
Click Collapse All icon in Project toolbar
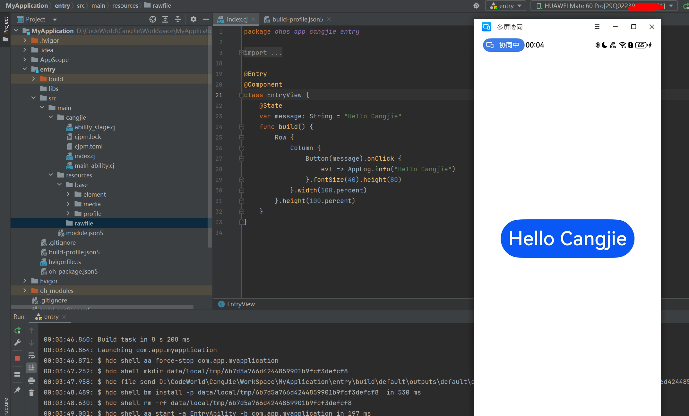177,19
